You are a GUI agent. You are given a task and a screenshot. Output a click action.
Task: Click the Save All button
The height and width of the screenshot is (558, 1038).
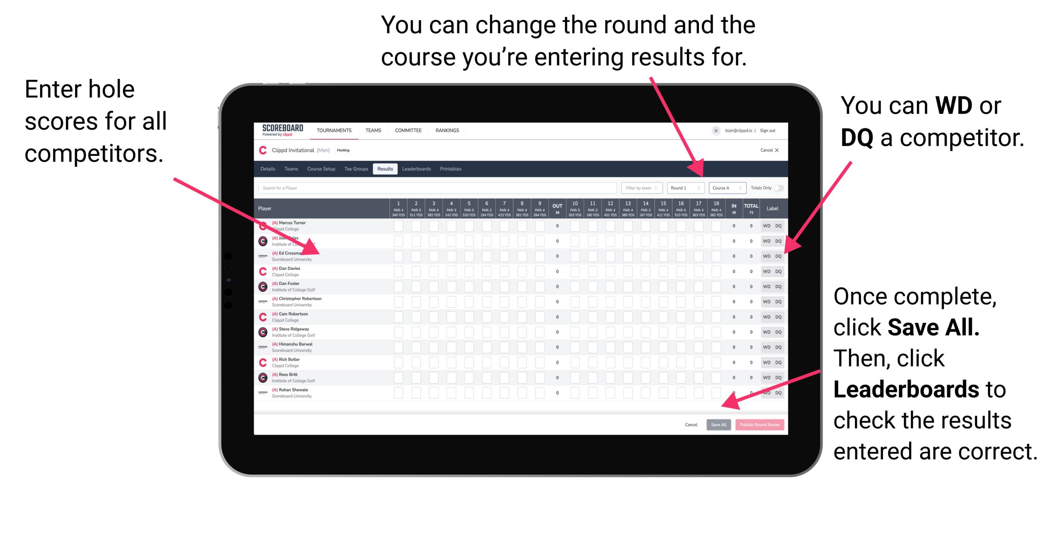coord(717,424)
